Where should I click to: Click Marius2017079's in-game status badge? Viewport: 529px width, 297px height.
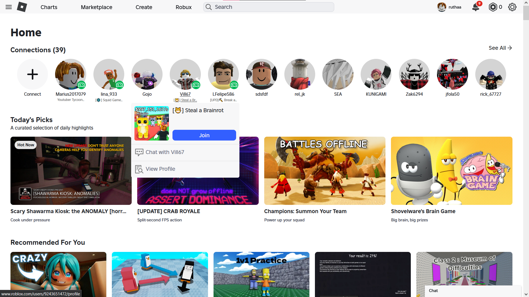[x=81, y=85]
